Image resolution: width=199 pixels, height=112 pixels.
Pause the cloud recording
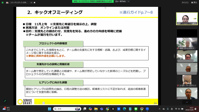31,2
